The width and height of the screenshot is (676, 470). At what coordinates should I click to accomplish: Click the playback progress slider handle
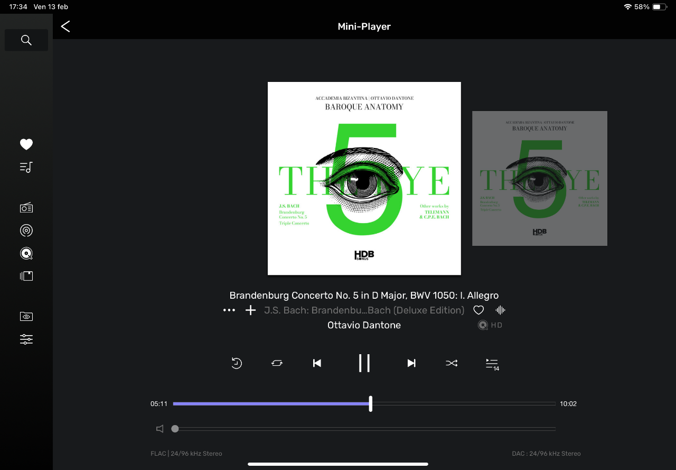371,403
